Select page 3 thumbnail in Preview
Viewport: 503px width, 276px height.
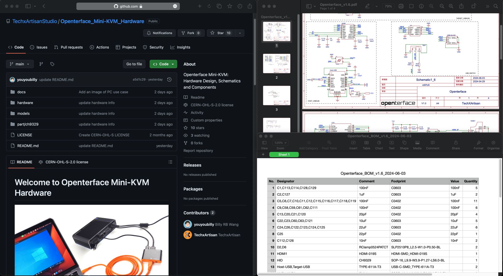276,95
